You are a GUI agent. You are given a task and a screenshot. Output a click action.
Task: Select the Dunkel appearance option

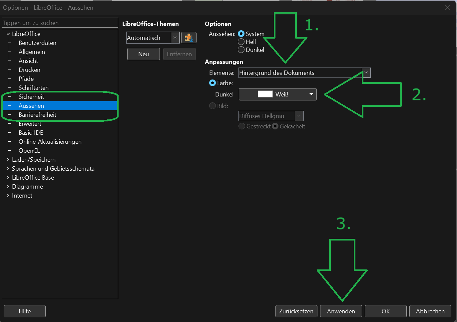click(x=241, y=50)
